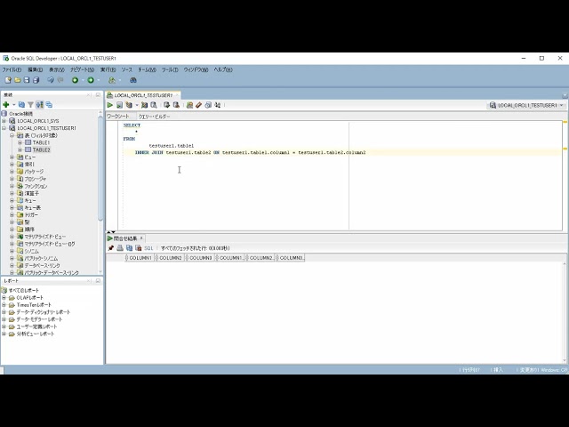
Task: Click the green plus New Connection icon
Action: (6, 105)
